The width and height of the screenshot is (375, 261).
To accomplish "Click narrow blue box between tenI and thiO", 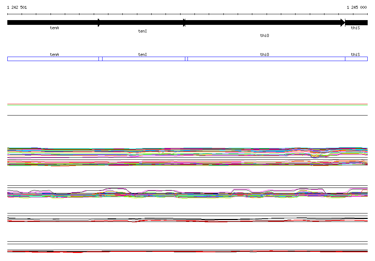I will 186,59.
